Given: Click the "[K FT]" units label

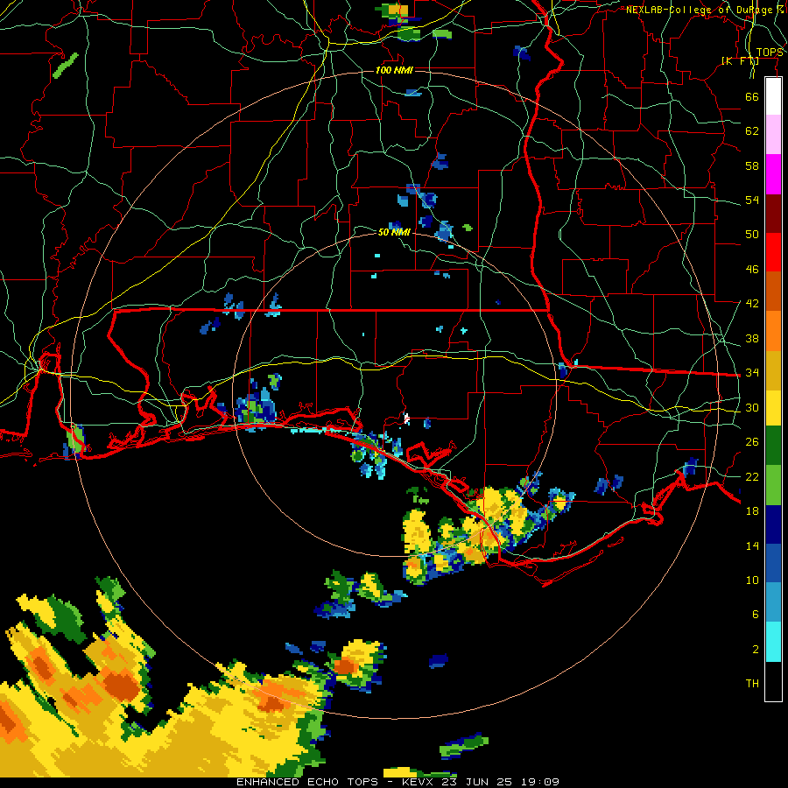Looking at the screenshot, I should click(741, 61).
